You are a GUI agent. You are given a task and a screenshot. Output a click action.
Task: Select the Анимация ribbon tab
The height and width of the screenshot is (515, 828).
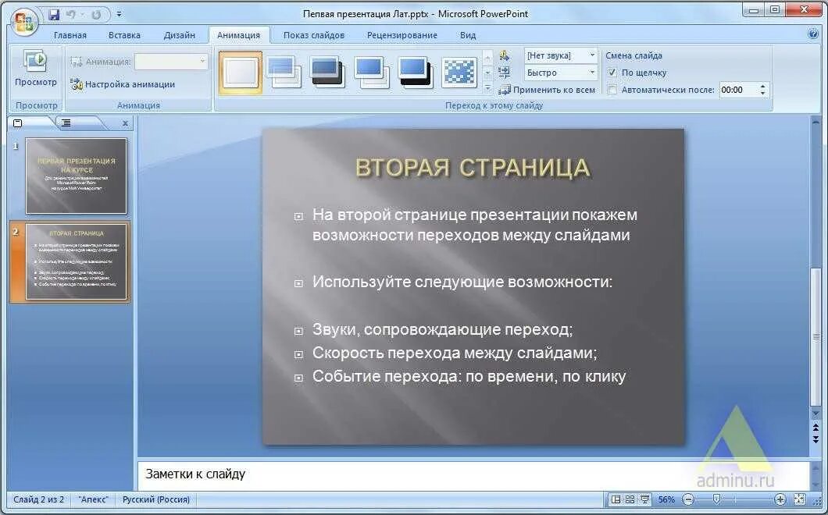(x=239, y=35)
